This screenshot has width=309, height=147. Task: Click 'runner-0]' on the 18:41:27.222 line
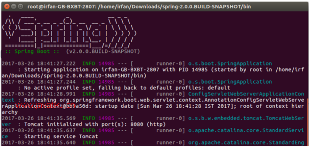pos(171,64)
